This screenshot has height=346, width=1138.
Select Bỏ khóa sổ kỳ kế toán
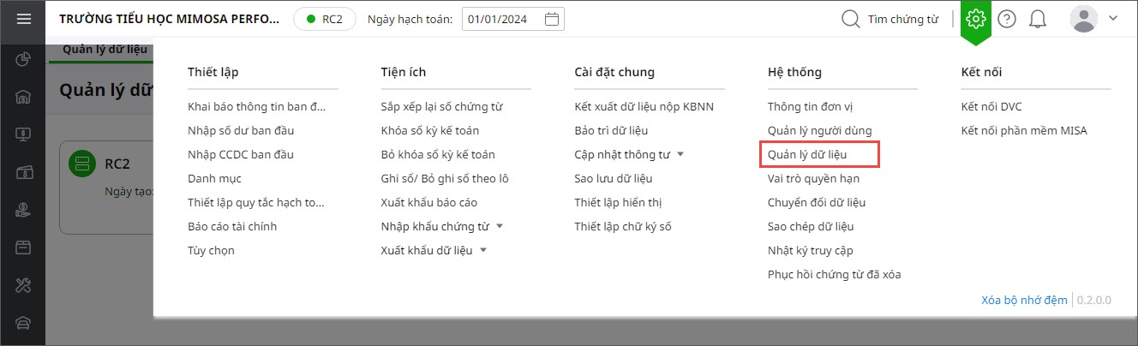[x=438, y=155]
